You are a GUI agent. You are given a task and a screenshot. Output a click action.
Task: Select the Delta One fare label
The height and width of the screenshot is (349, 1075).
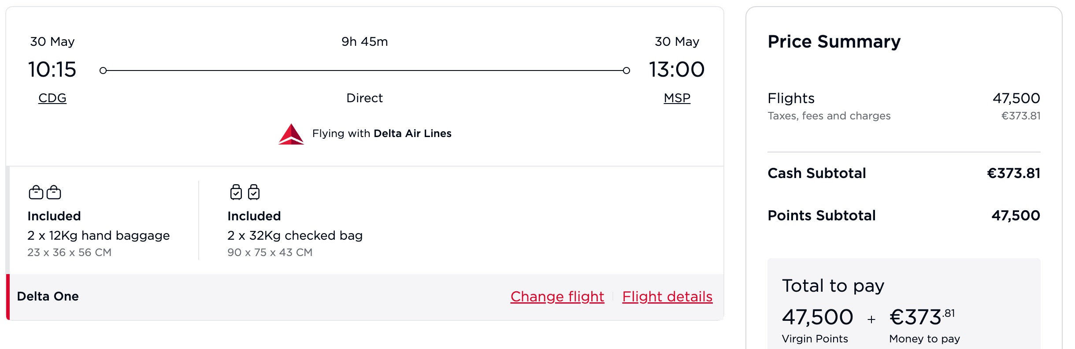(48, 296)
